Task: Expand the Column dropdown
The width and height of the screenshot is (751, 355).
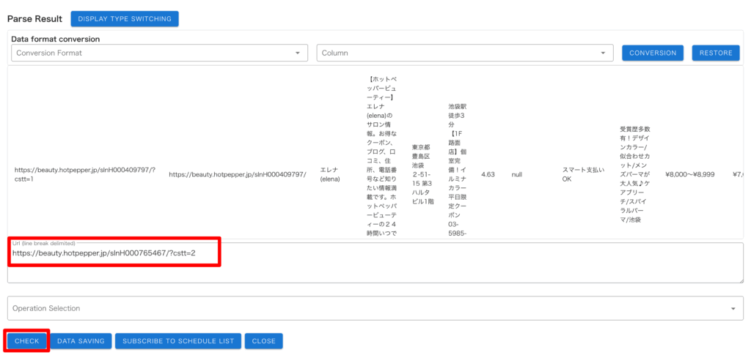Action: coord(464,53)
